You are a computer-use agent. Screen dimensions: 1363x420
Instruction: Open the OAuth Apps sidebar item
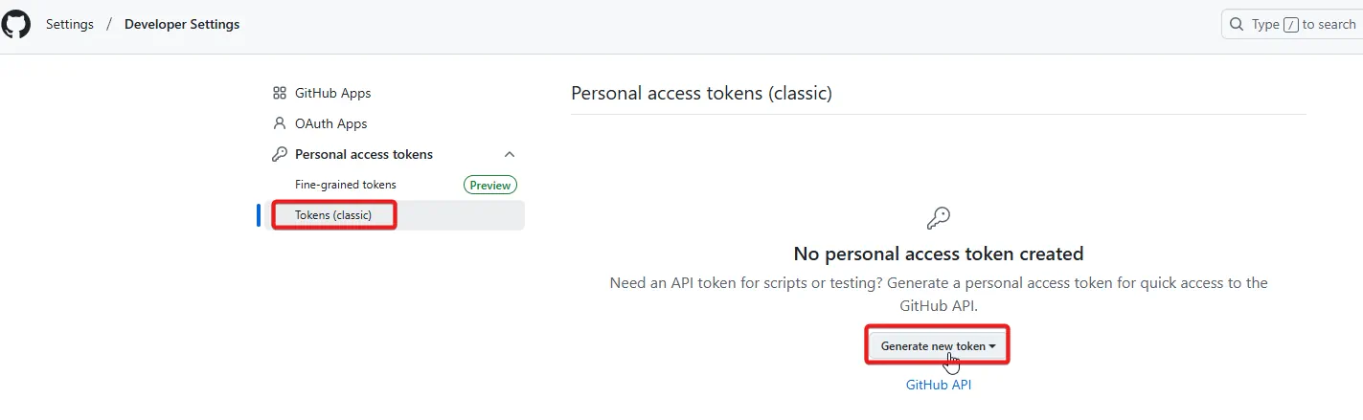pyautogui.click(x=330, y=123)
